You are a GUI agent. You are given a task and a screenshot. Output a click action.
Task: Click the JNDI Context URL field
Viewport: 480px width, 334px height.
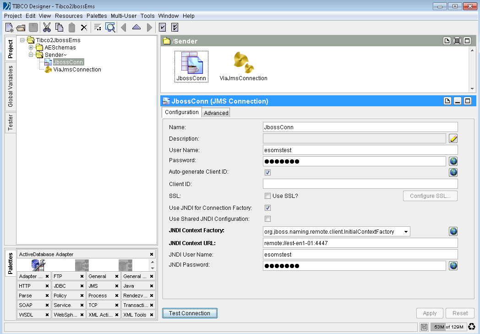[x=360, y=243]
